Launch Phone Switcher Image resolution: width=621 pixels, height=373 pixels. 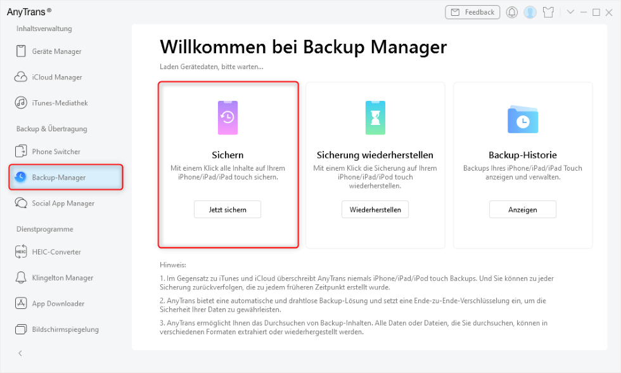coord(56,152)
